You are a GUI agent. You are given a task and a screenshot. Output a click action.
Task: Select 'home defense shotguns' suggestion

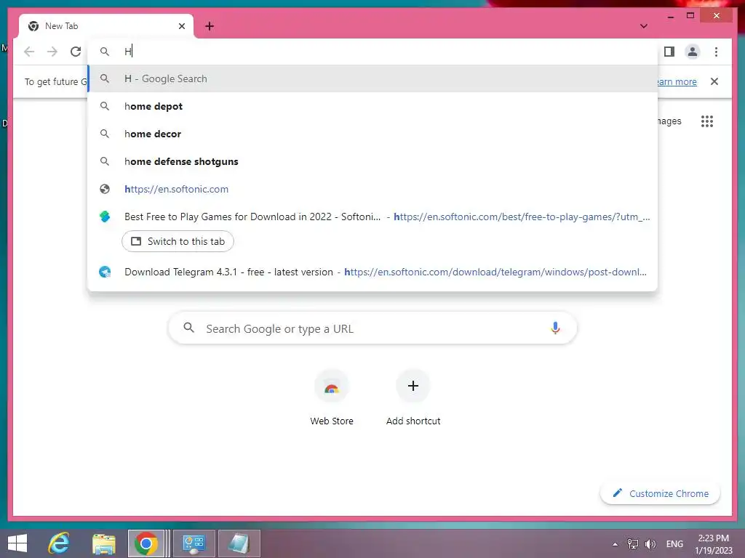[x=373, y=161]
